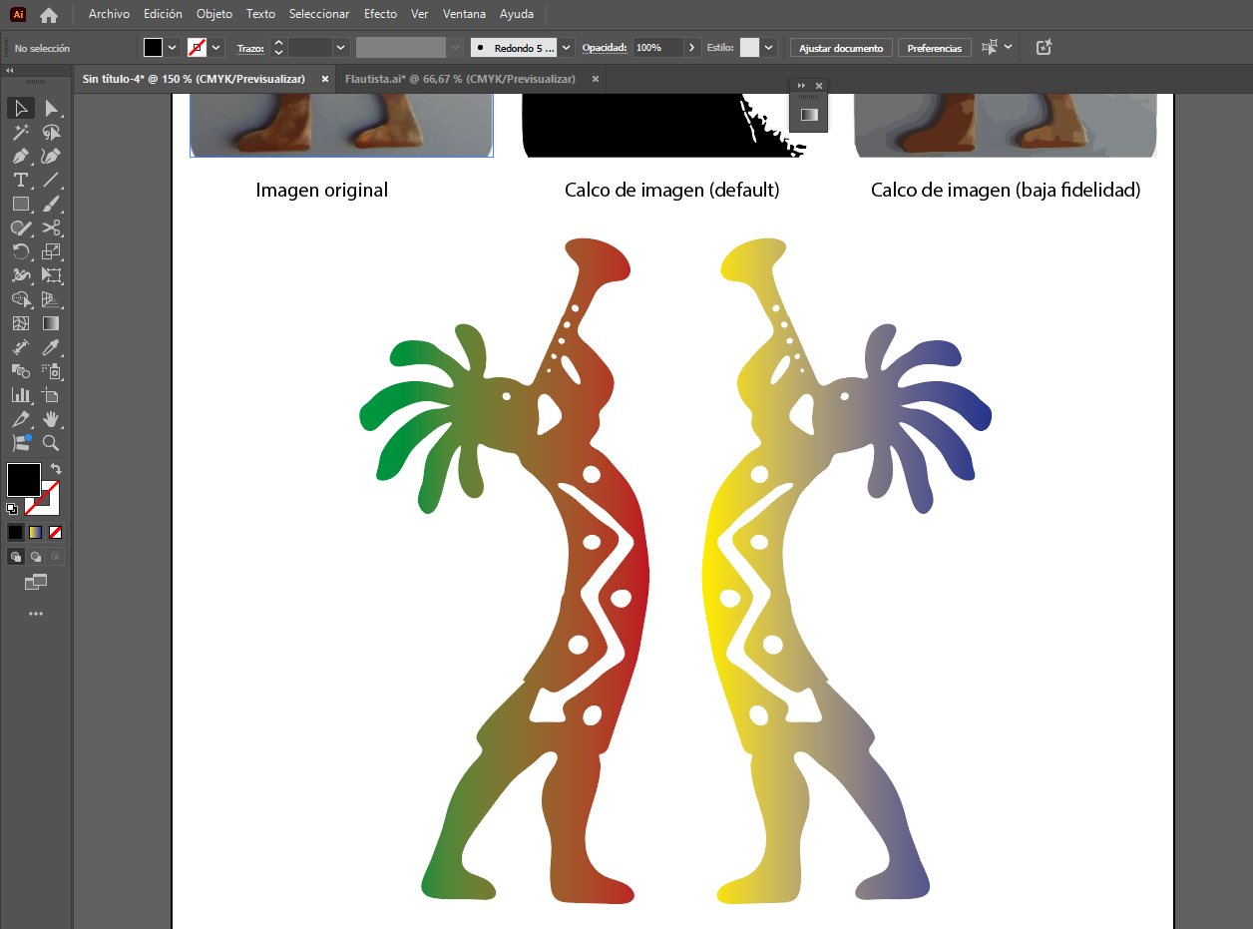Open the Estilo dropdown
Viewport: 1253px width, 929px height.
pos(768,47)
